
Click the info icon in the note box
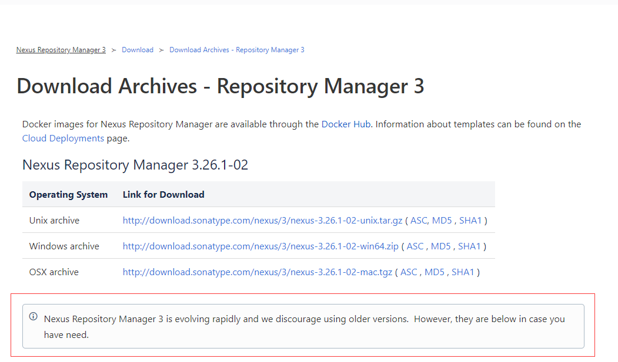click(x=34, y=317)
